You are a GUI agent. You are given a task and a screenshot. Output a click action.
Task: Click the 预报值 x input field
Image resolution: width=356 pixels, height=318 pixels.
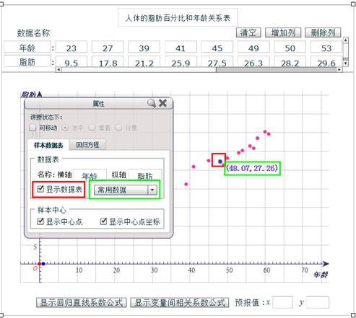pos(282,302)
